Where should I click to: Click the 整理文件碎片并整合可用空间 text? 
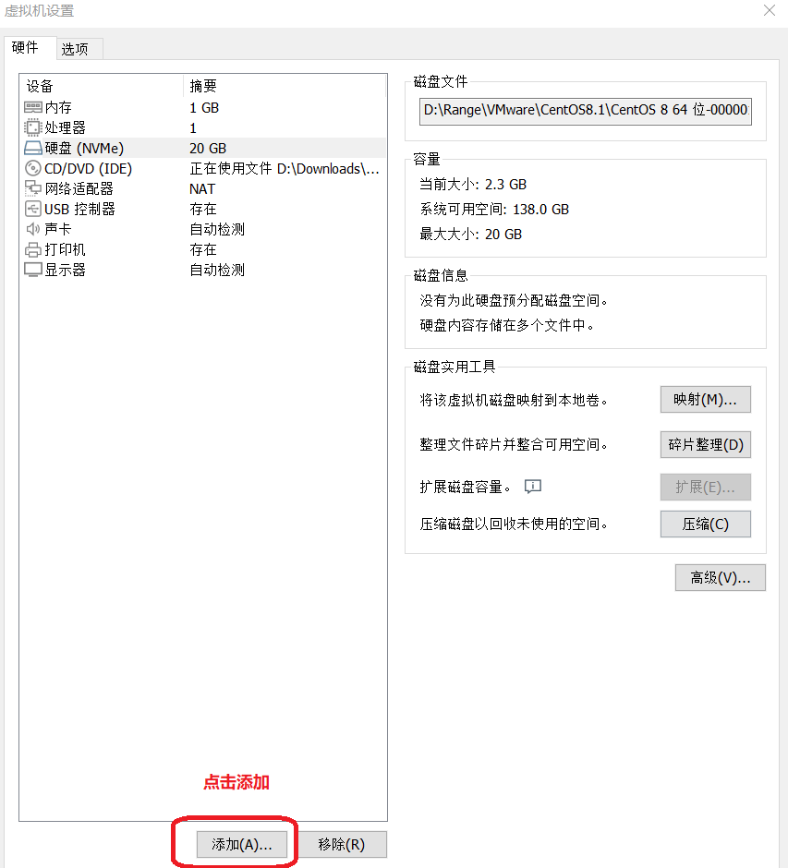coord(514,444)
